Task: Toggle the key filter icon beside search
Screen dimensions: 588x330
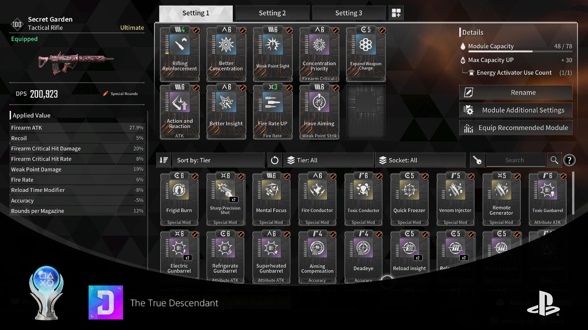Action: [x=477, y=160]
